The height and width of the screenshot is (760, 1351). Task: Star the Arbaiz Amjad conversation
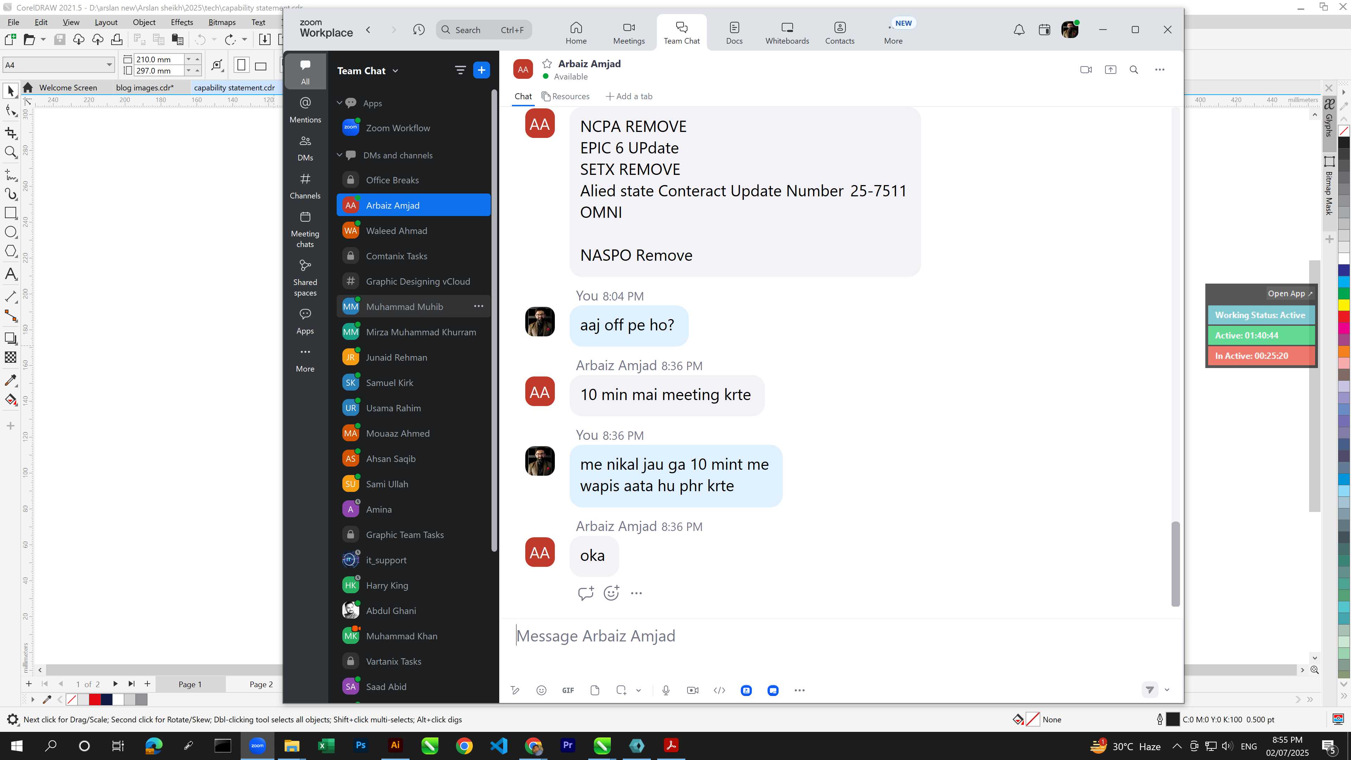click(x=547, y=63)
